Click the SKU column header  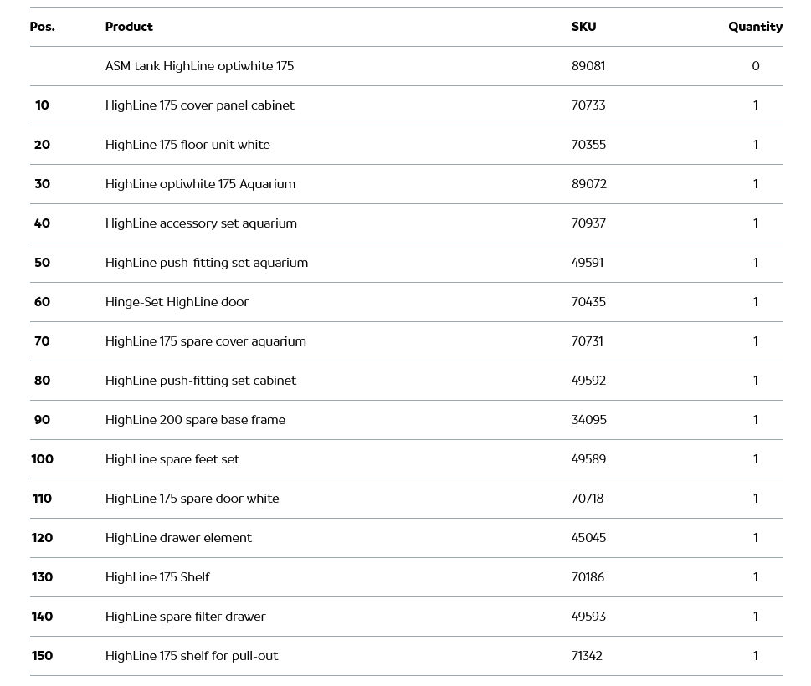[583, 27]
